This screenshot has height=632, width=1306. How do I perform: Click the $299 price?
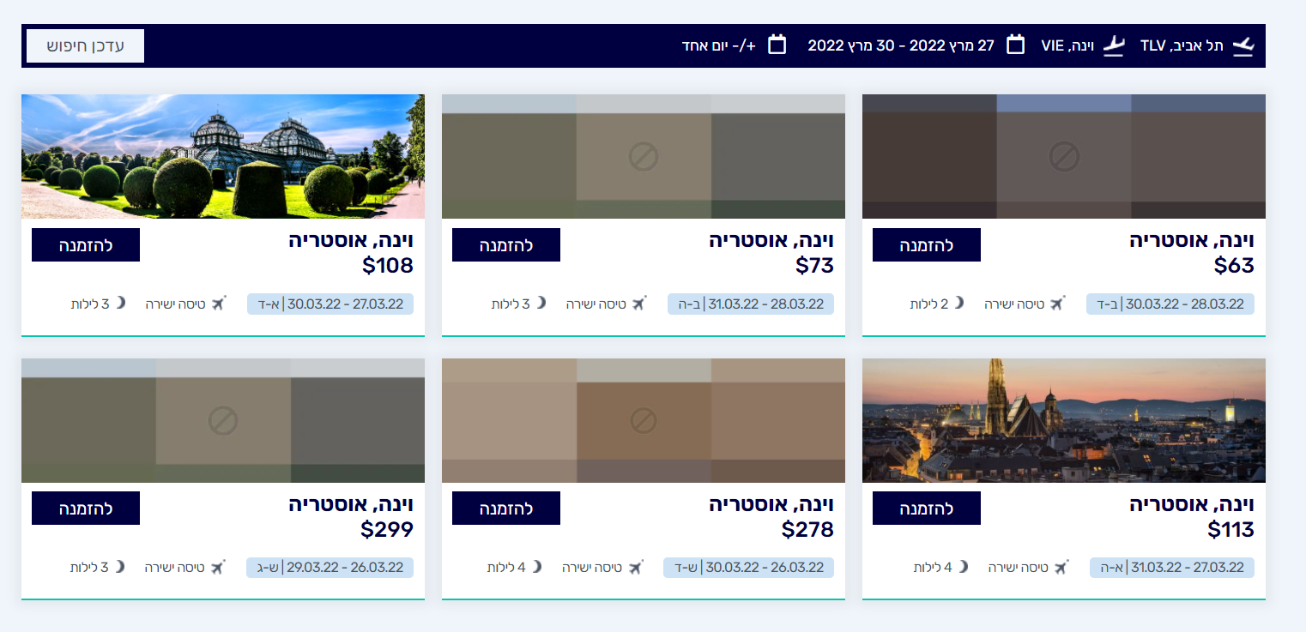click(x=387, y=530)
